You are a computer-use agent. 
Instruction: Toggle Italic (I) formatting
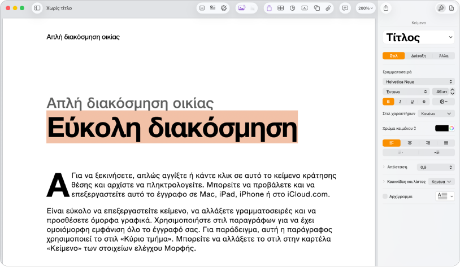tap(400, 102)
